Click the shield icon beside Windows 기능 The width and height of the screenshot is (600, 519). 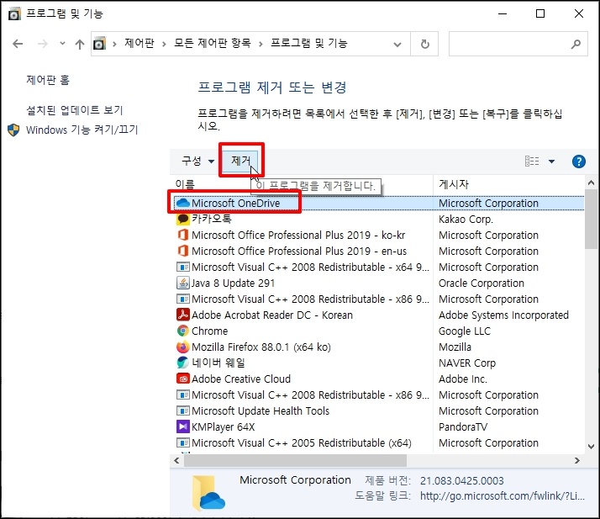pos(13,130)
